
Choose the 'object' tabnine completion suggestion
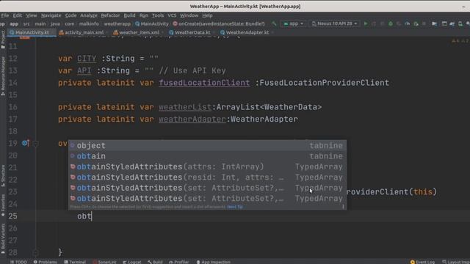click(207, 145)
